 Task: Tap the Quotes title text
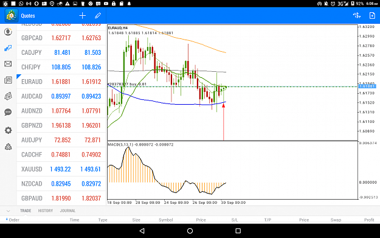click(x=28, y=16)
